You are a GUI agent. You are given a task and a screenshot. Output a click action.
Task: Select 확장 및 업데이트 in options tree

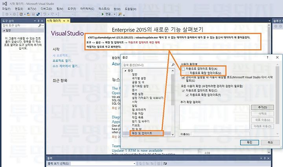pos(142,133)
